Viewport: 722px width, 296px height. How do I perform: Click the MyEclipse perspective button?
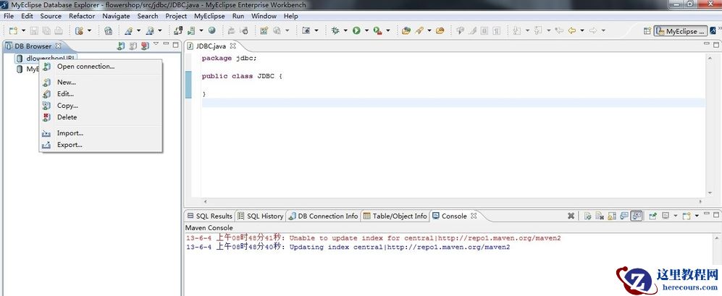pos(680,31)
